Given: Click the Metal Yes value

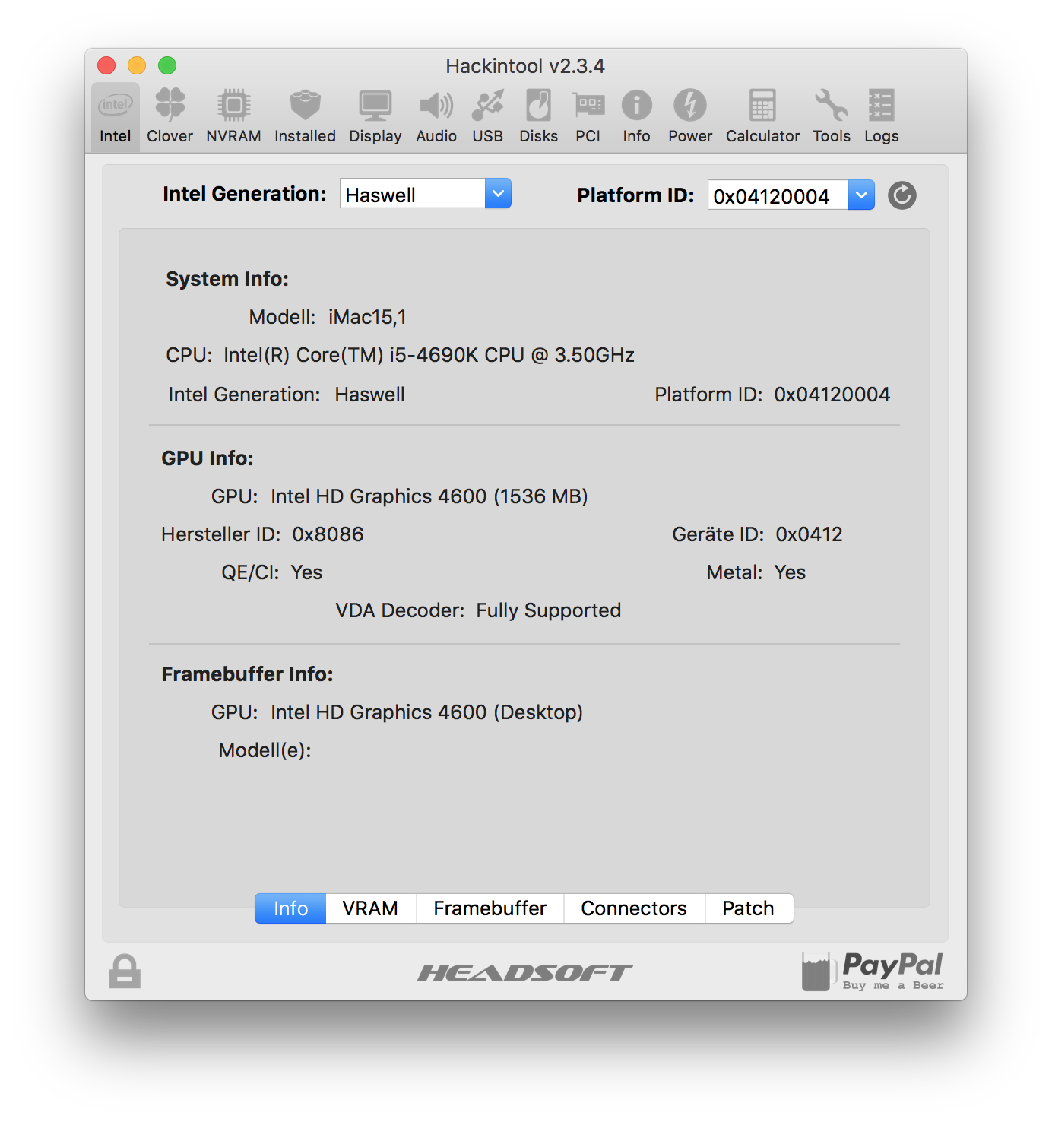Looking at the screenshot, I should 790,572.
